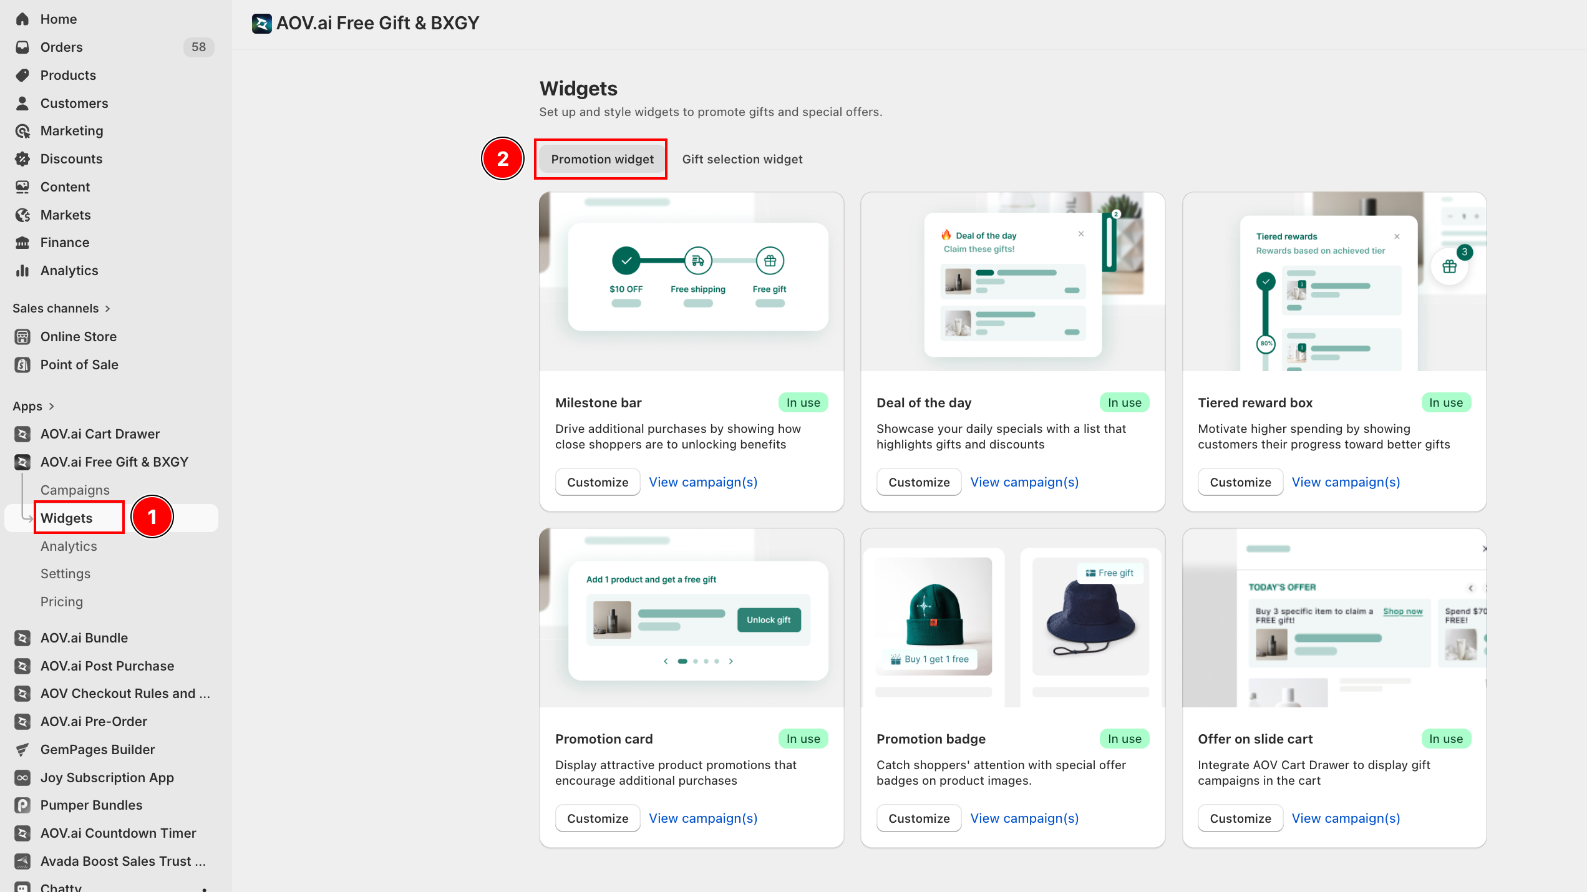Click the Marketing target icon
The width and height of the screenshot is (1587, 892).
(x=22, y=130)
